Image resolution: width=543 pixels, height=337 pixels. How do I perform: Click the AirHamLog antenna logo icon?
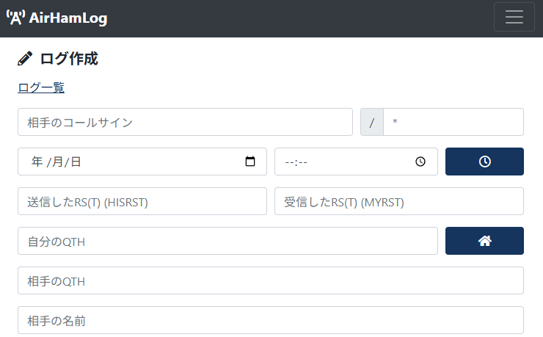pos(15,18)
